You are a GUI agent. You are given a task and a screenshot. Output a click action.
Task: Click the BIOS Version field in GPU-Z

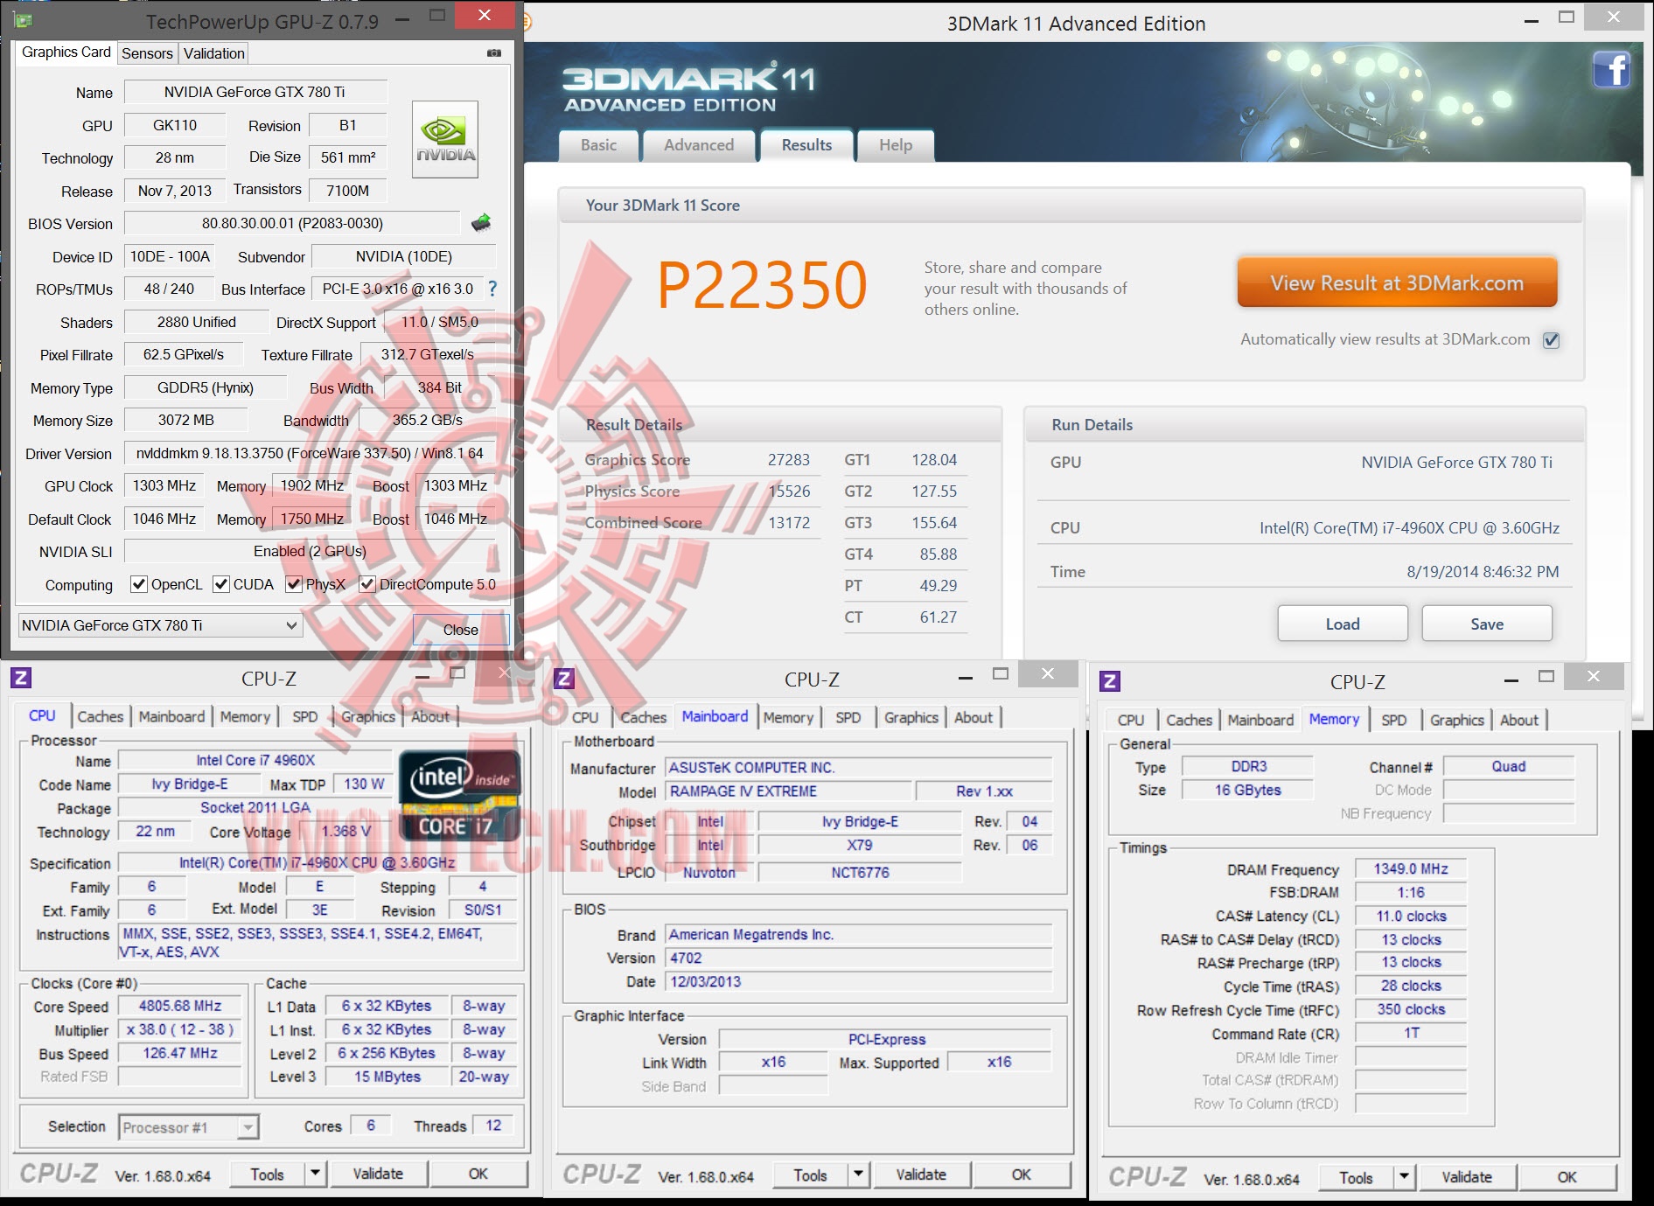point(292,223)
